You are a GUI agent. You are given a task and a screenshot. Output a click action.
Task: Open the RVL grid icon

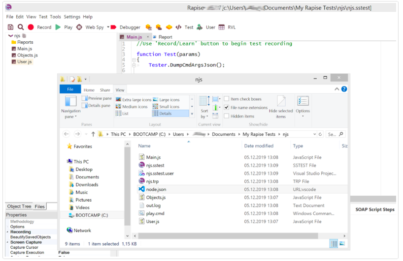[x=222, y=28]
